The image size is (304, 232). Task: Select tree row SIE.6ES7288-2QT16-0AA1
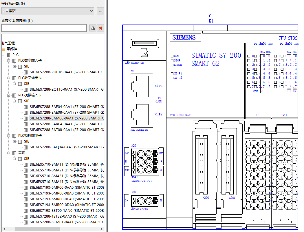click(67, 89)
